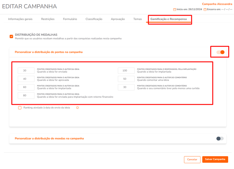Go to the Formulário tab
Viewport: 234px width, 169px height.
point(70,19)
